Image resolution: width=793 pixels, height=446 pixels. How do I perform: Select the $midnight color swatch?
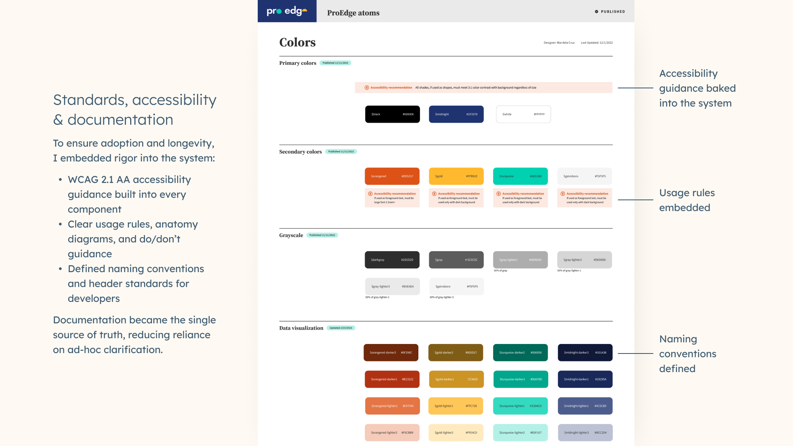pyautogui.click(x=456, y=114)
